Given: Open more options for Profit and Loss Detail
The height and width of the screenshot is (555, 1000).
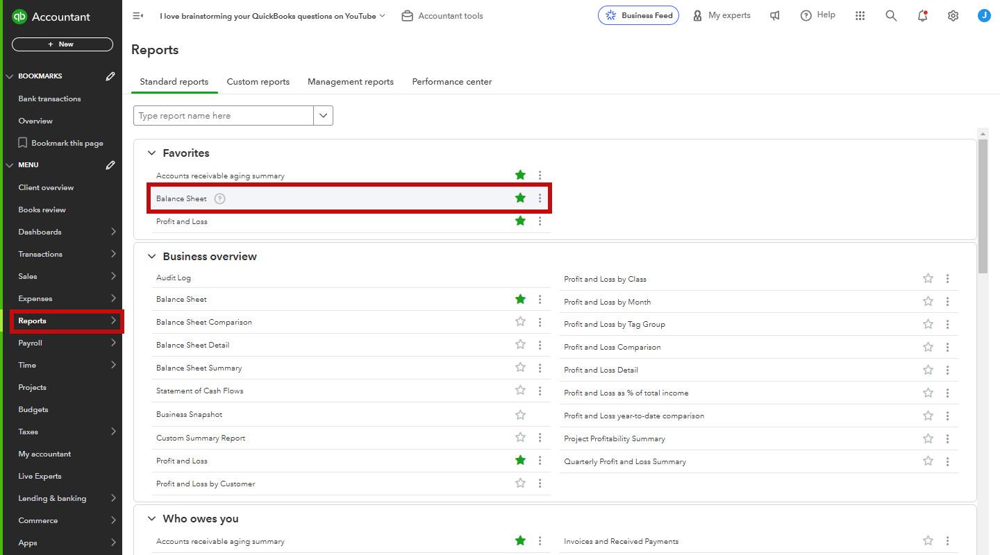Looking at the screenshot, I should click(947, 370).
